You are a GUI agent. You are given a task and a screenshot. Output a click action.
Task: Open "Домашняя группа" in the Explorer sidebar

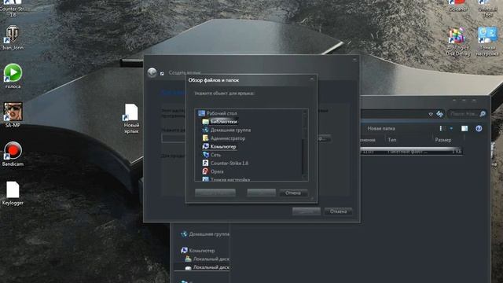click(205, 234)
